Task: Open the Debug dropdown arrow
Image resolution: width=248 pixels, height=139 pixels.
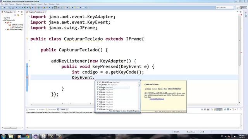Action: click(x=22, y=8)
